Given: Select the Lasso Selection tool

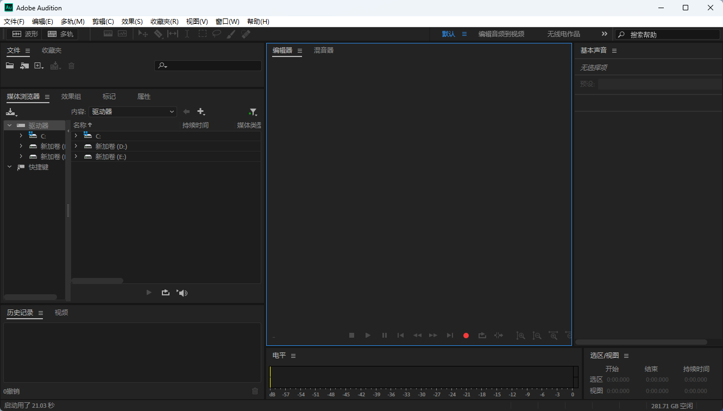Looking at the screenshot, I should pyautogui.click(x=216, y=34).
